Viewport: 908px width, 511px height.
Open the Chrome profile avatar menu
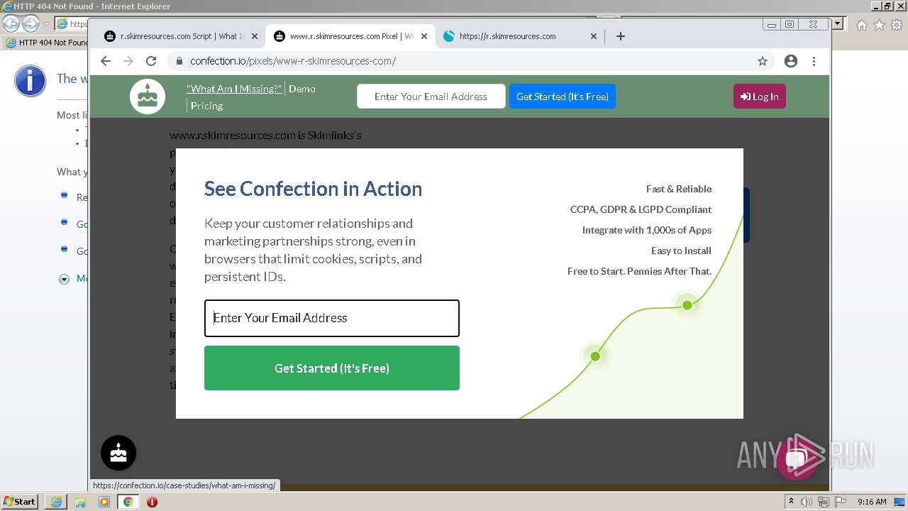[x=791, y=61]
